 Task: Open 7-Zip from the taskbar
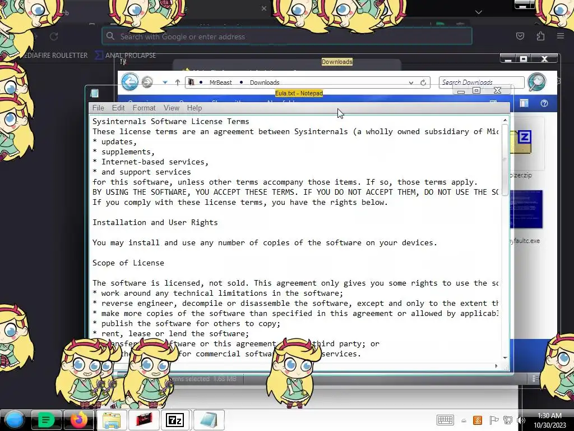point(175,420)
